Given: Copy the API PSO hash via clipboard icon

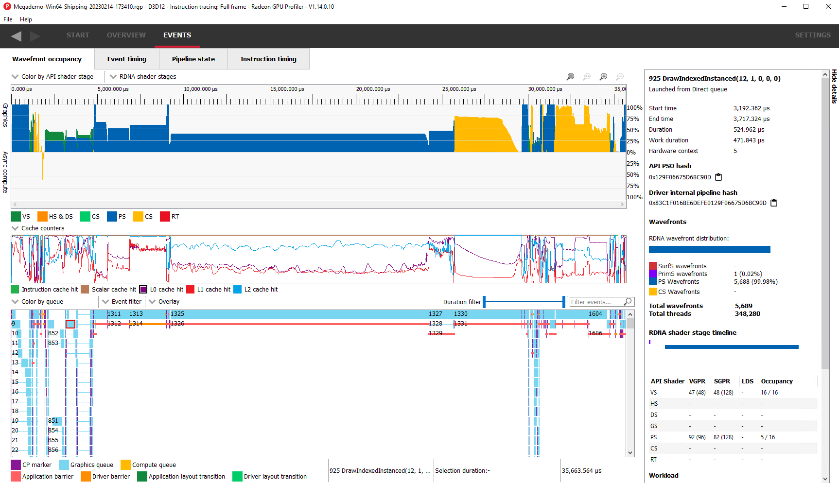Looking at the screenshot, I should tap(718, 177).
